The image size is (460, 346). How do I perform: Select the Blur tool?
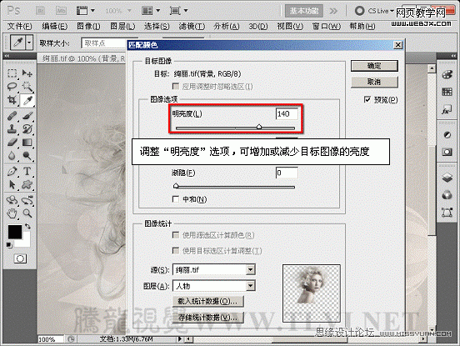click(12, 156)
